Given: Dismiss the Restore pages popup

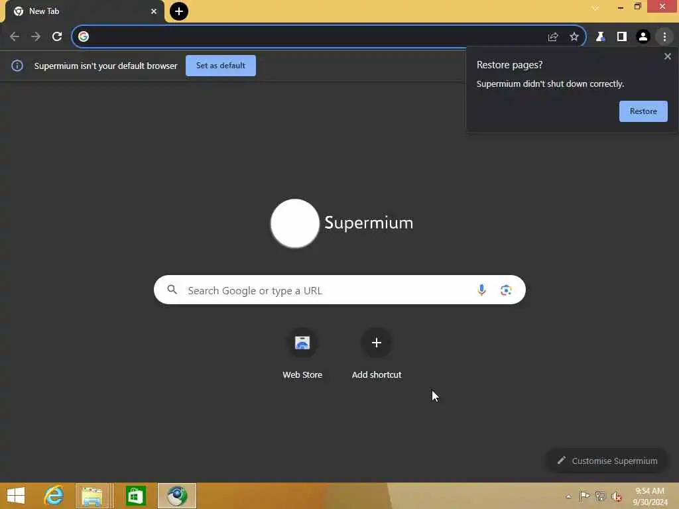Looking at the screenshot, I should point(667,56).
